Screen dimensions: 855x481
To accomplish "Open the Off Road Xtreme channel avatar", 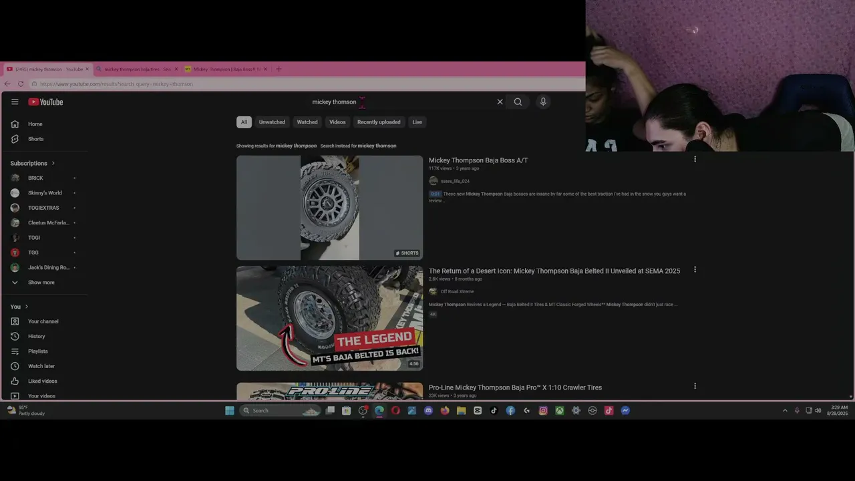I will point(434,291).
